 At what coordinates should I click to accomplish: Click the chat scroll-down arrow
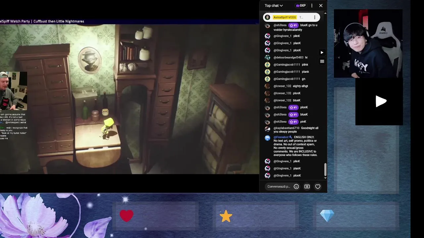pos(325,178)
